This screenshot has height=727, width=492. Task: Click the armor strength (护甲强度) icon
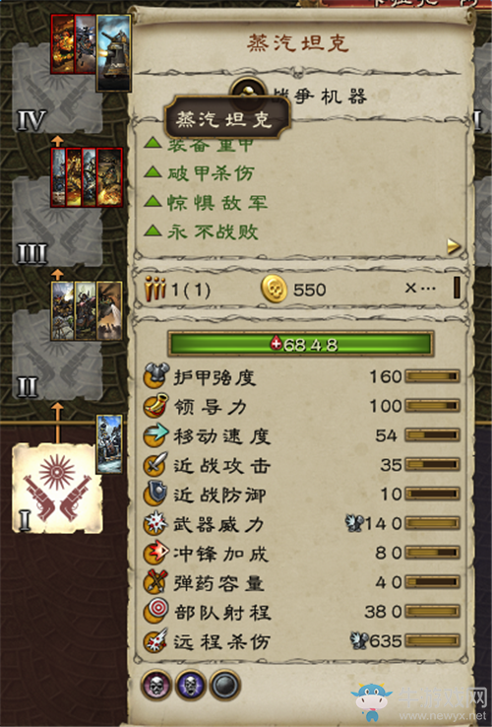[155, 376]
